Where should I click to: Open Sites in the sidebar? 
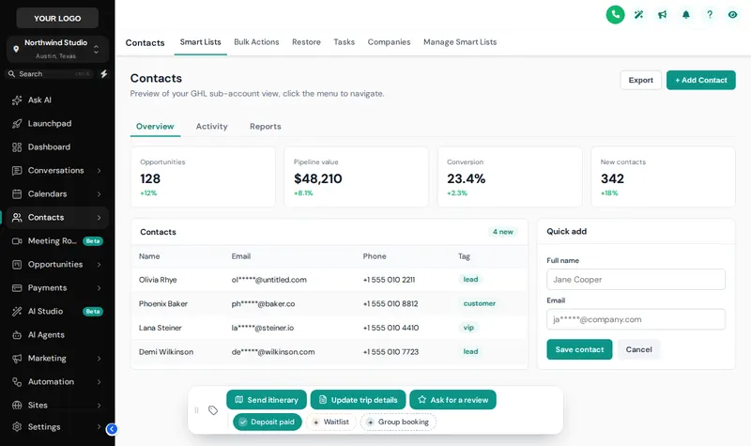[57, 405]
